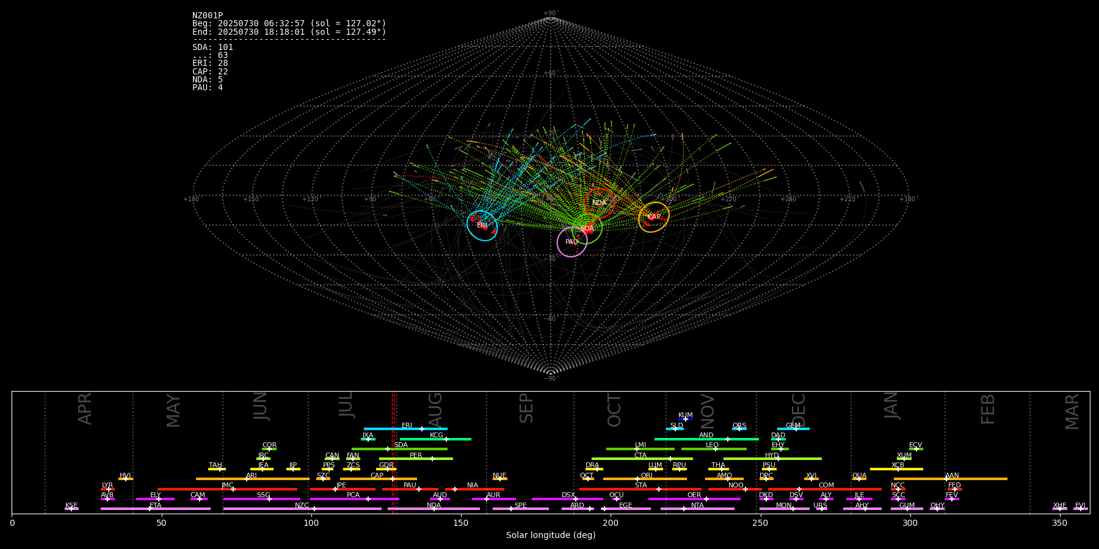Click the NUE shower bar
Image resolution: width=1099 pixels, height=549 pixels.
(x=499, y=479)
